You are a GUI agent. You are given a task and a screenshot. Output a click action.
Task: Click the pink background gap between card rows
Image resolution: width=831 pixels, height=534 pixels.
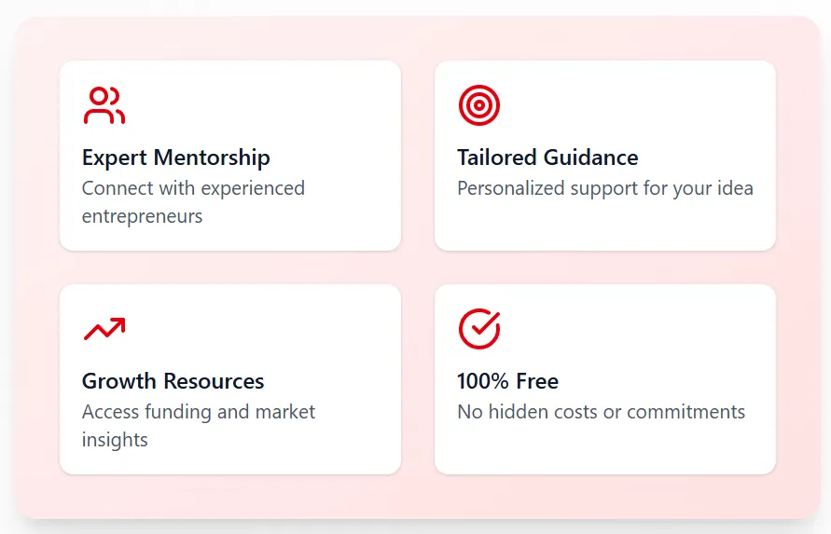[417, 267]
